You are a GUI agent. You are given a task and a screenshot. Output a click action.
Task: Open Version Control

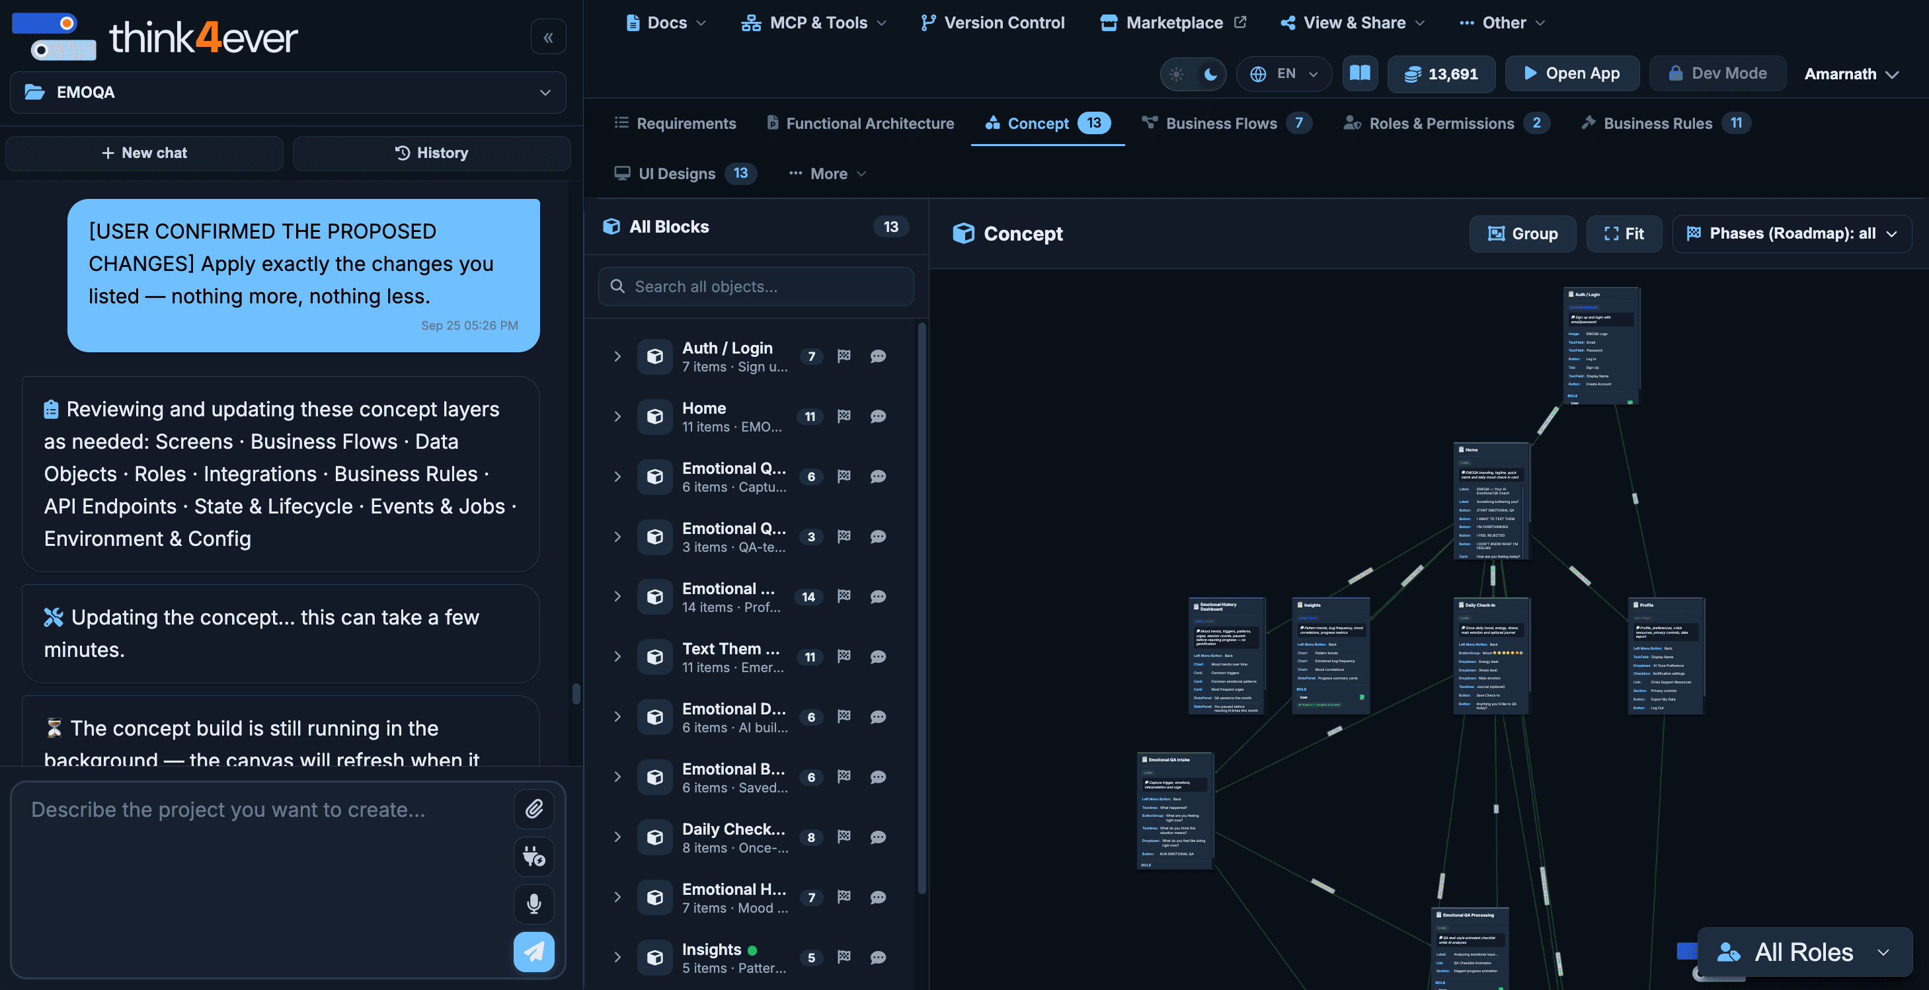click(993, 22)
